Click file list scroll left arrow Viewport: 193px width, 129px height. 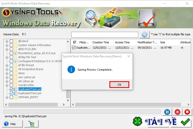click(x=73, y=104)
